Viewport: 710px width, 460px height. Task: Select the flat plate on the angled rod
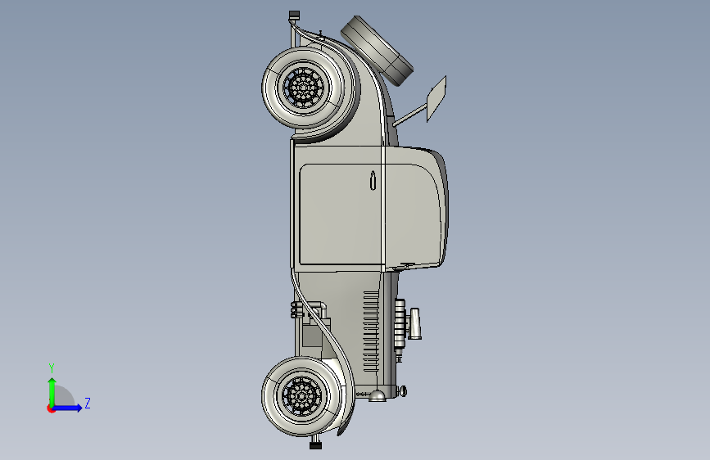click(x=437, y=98)
